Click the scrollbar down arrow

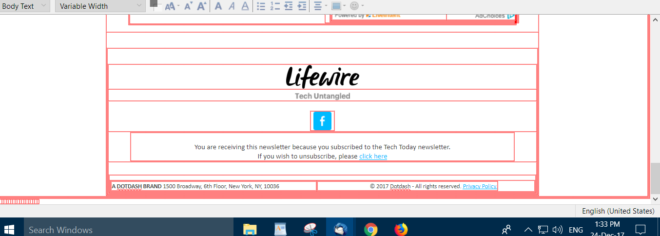coord(655,198)
